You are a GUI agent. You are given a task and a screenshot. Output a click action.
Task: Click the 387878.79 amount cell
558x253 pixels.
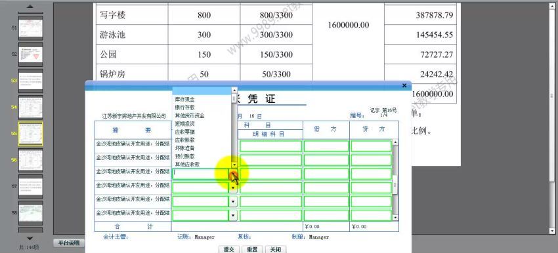point(420,15)
